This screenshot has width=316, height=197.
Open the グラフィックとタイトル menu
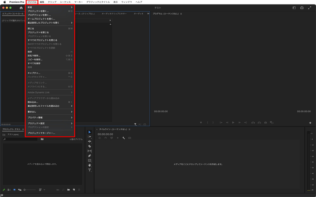pos(98,2)
